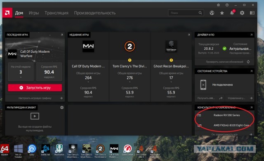
Task: Click Получить AM... link
Action: click(206, 98)
